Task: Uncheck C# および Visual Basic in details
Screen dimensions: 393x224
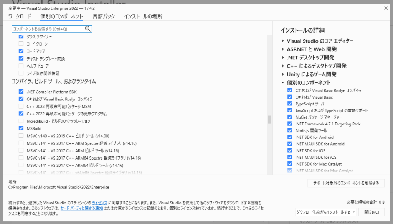Action: tap(290, 97)
